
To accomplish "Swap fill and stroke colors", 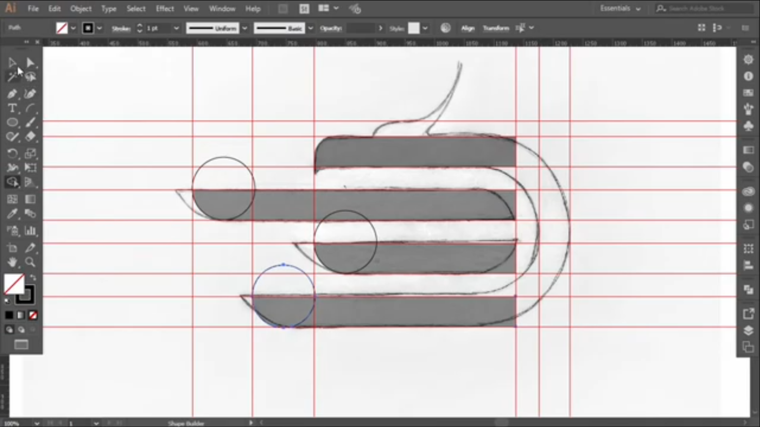I will 33,277.
